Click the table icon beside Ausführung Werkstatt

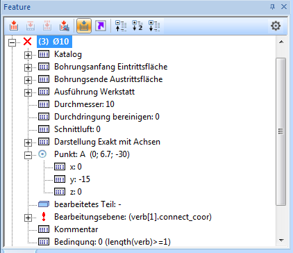tap(44, 92)
